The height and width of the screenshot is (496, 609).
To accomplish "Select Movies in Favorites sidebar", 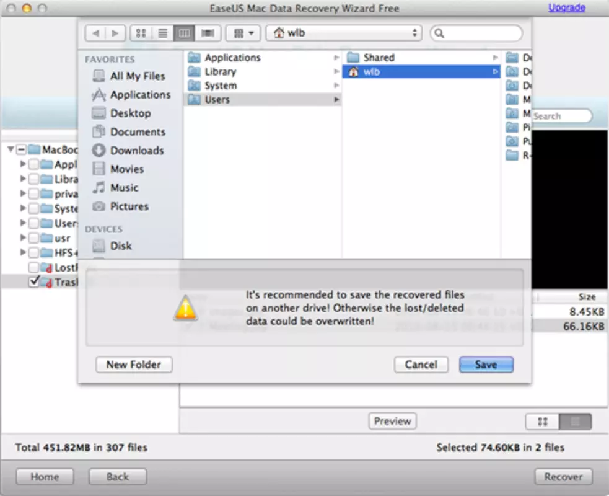I will coord(118,169).
